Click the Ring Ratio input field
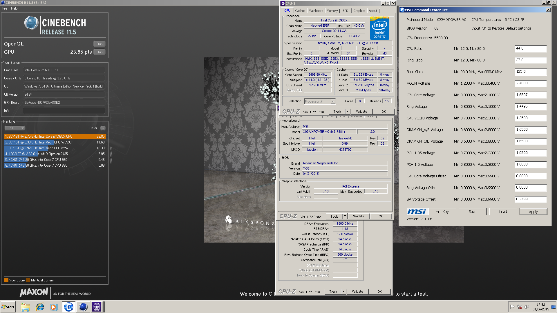Screen dimensions: 557x313 click(x=531, y=60)
